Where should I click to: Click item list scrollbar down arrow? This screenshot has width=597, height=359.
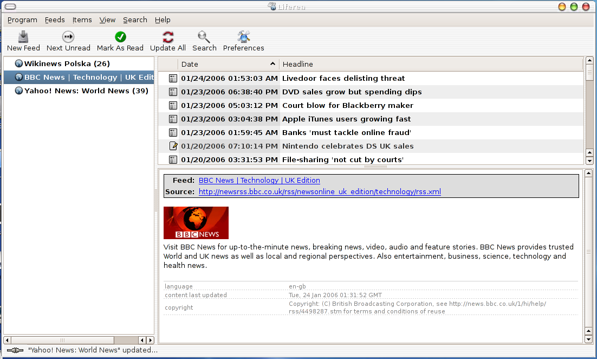click(x=589, y=161)
